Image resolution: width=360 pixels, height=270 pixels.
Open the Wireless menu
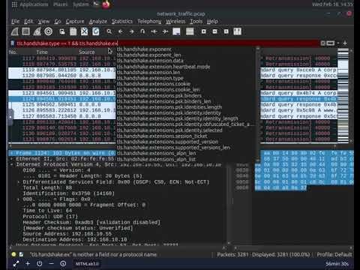(175, 22)
